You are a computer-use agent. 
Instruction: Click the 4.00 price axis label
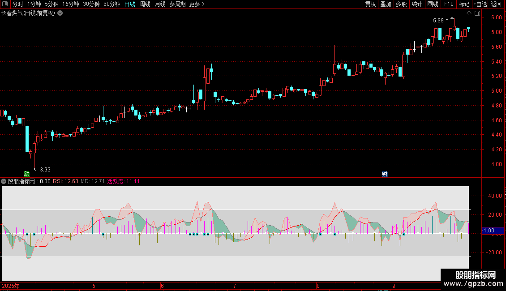tap(496, 164)
